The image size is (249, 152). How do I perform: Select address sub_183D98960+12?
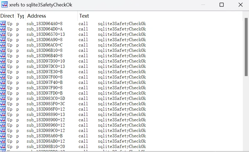[x=46, y=125]
